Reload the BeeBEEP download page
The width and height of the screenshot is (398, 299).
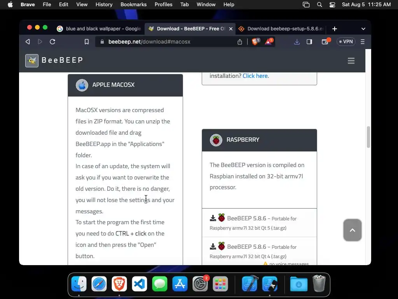click(x=52, y=42)
